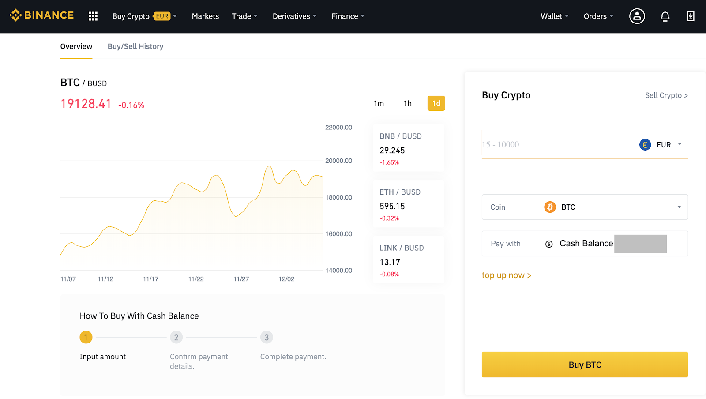Click the Bitcoin coin icon
The image size is (706, 399).
click(550, 207)
